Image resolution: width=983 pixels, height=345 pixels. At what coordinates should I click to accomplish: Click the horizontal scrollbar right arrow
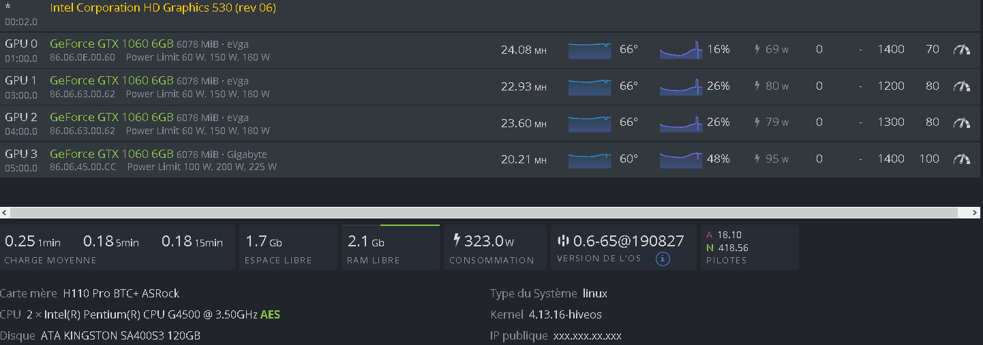point(978,212)
